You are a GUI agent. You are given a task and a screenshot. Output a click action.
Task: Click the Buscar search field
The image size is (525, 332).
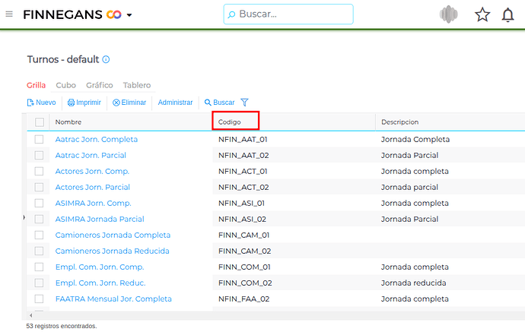[x=288, y=14]
